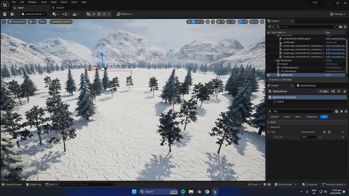This screenshot has width=349, height=196.
Task: Open the browse content icon next to save
Action: click(x=13, y=14)
